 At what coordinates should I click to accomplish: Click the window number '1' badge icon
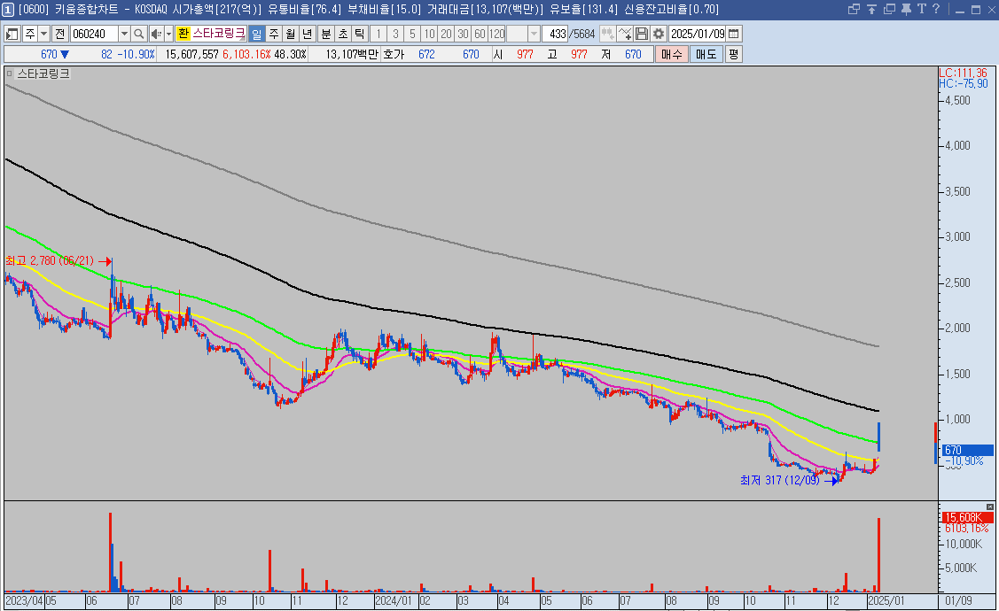8,10
